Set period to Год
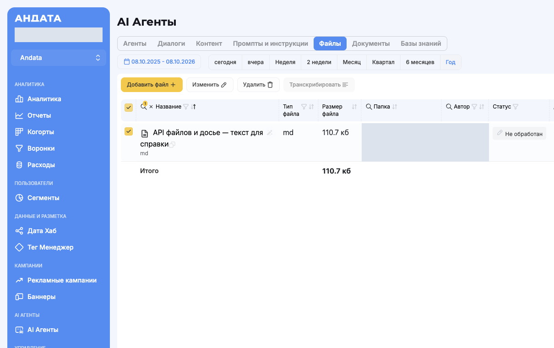Image resolution: width=554 pixels, height=348 pixels. tap(451, 62)
